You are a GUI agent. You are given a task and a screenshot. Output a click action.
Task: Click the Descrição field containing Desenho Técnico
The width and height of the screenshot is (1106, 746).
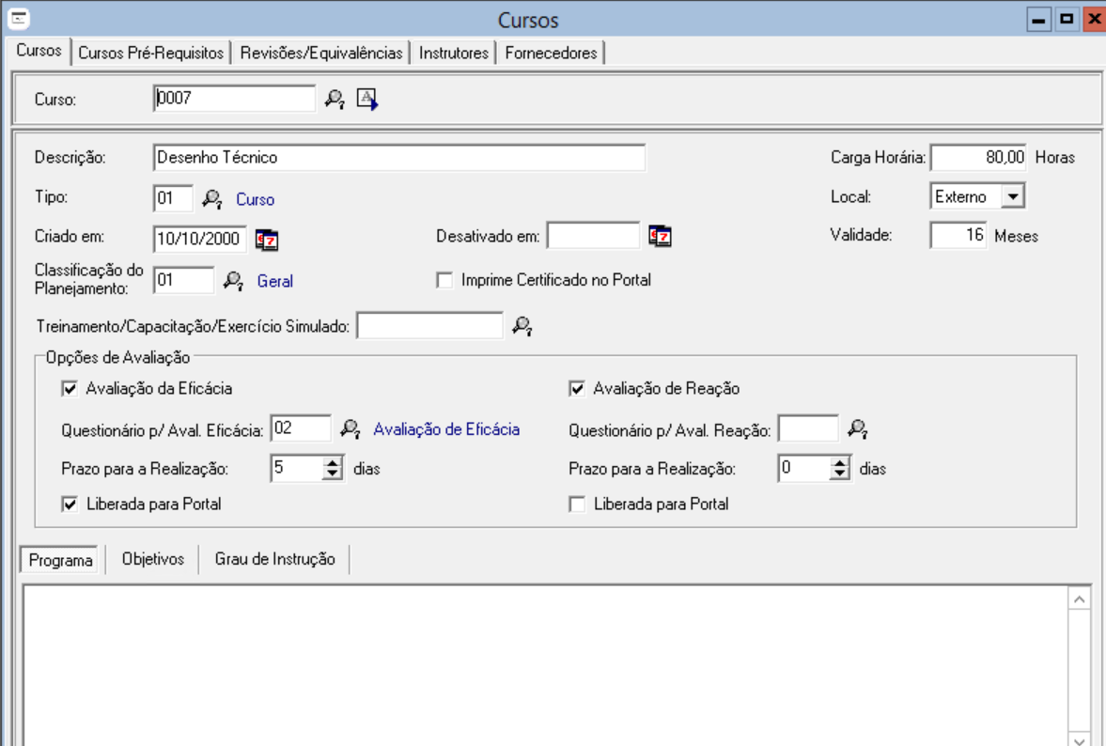click(x=398, y=158)
